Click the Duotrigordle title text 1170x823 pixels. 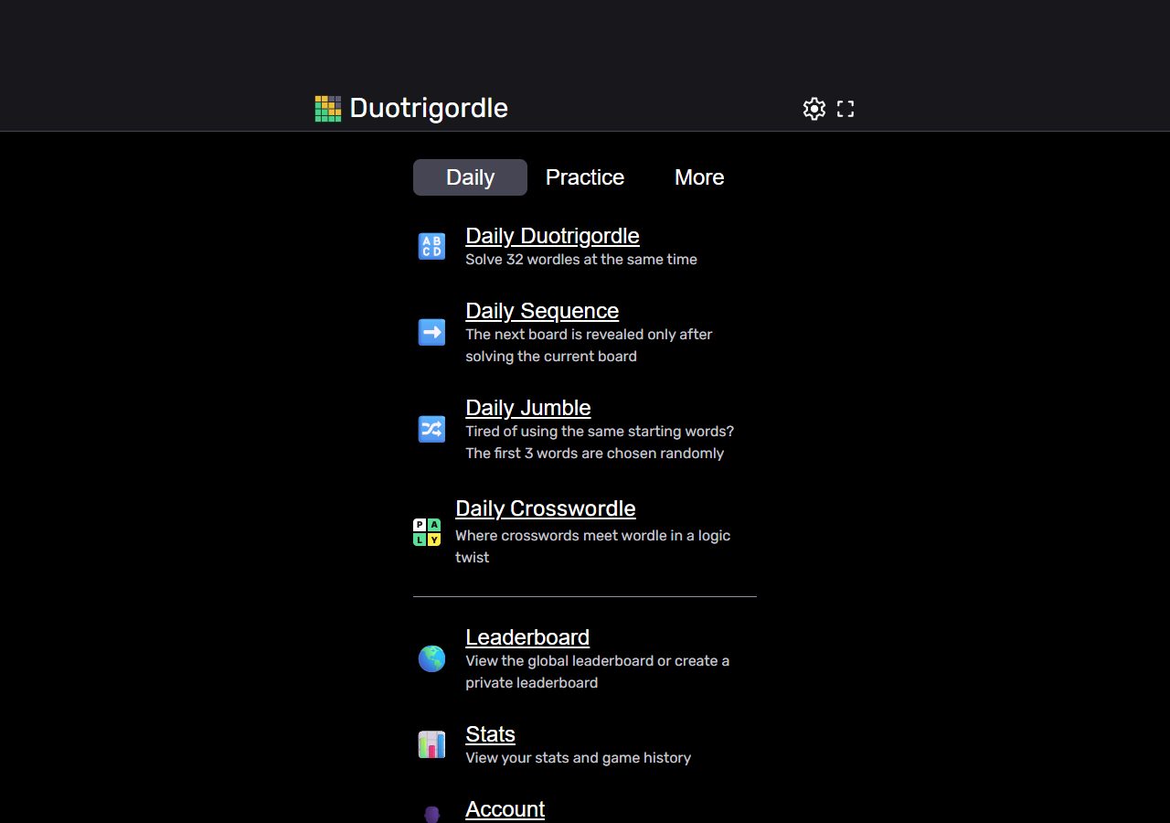coord(429,108)
